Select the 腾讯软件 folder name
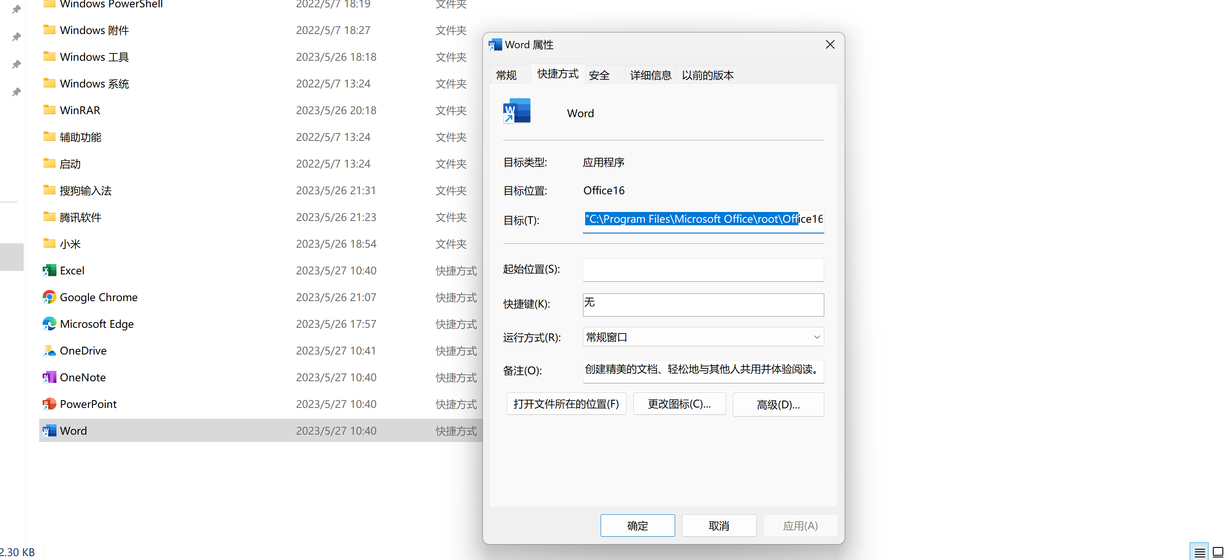Screen dimensions: 1231x560 tap(80, 217)
